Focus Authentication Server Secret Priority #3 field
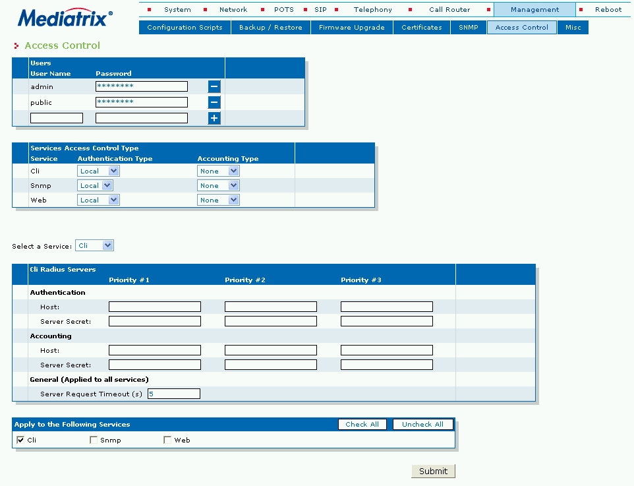 tap(387, 321)
